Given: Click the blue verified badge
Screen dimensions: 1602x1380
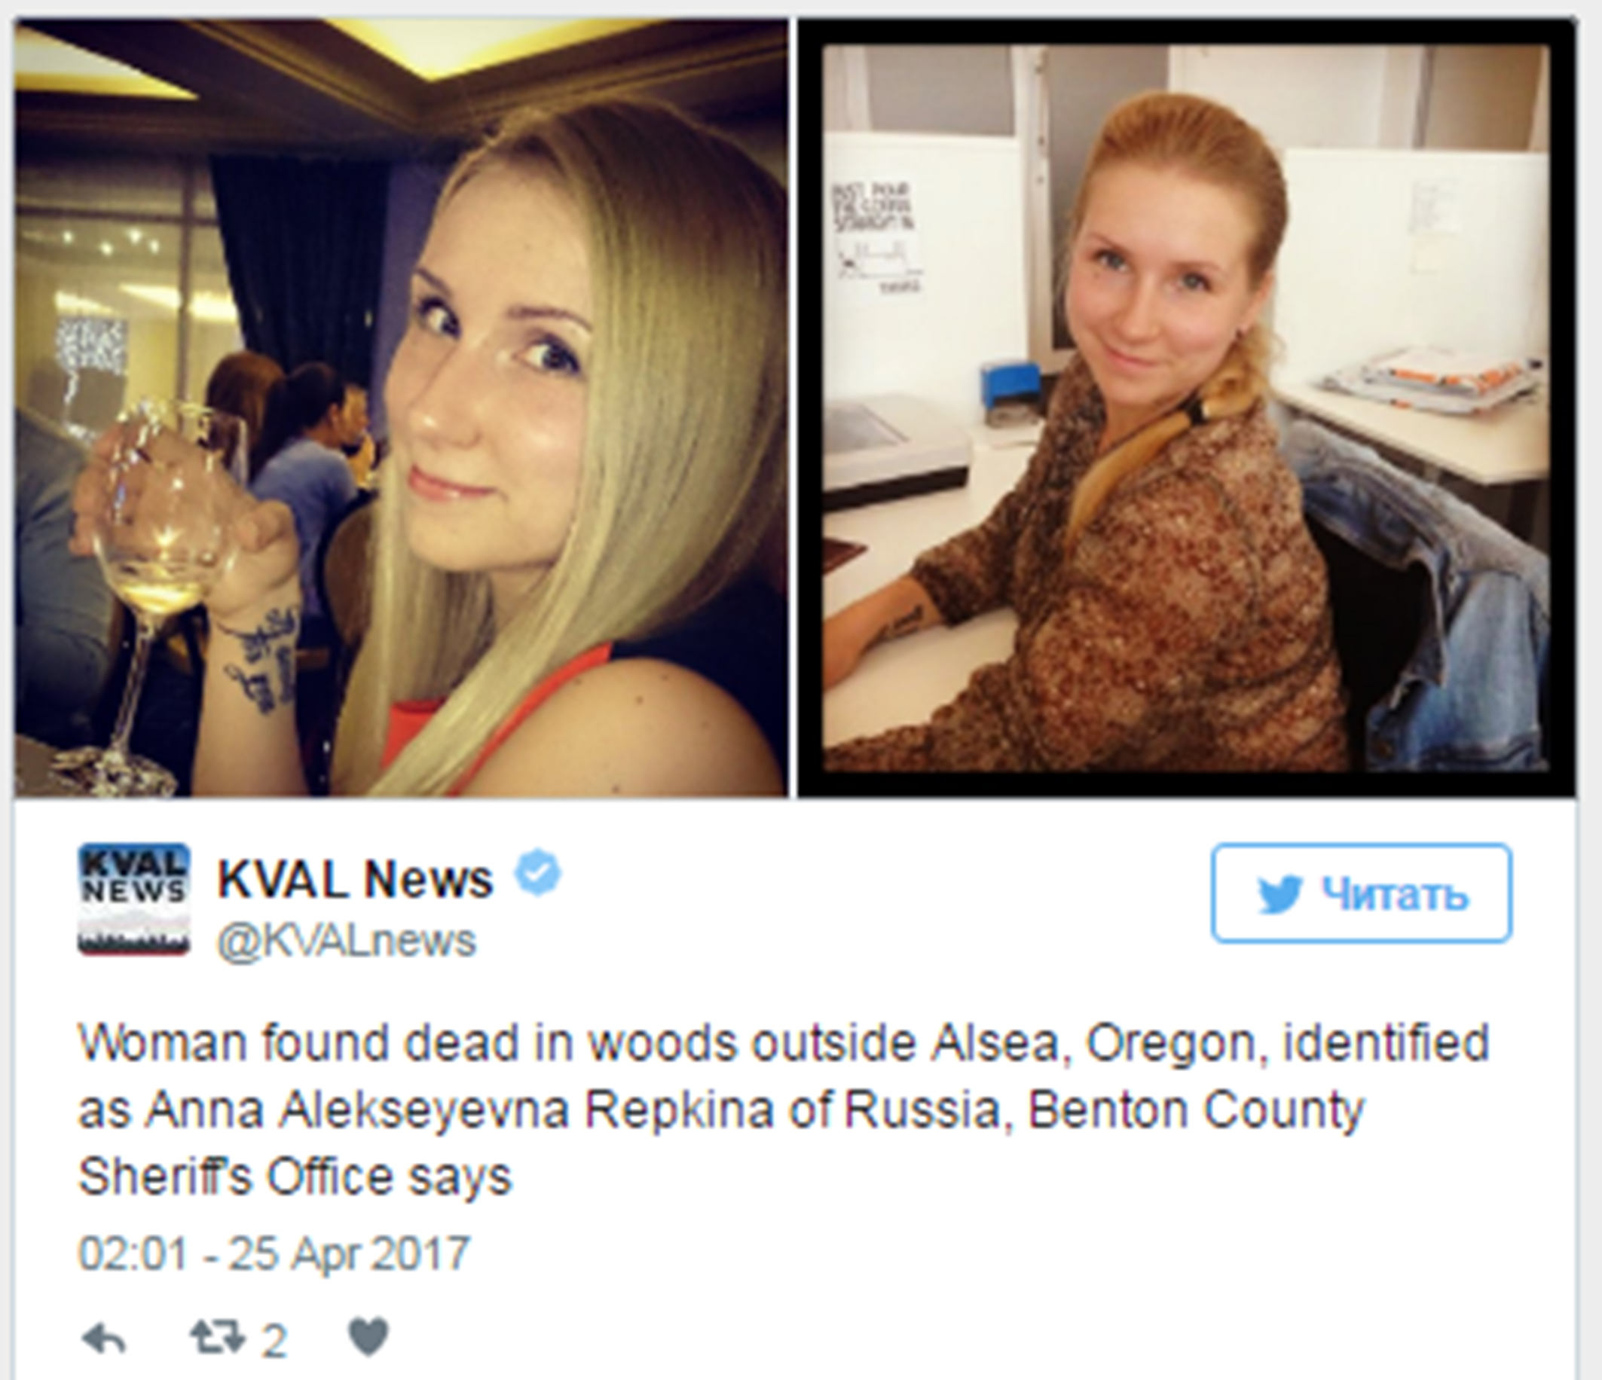Looking at the screenshot, I should [538, 873].
